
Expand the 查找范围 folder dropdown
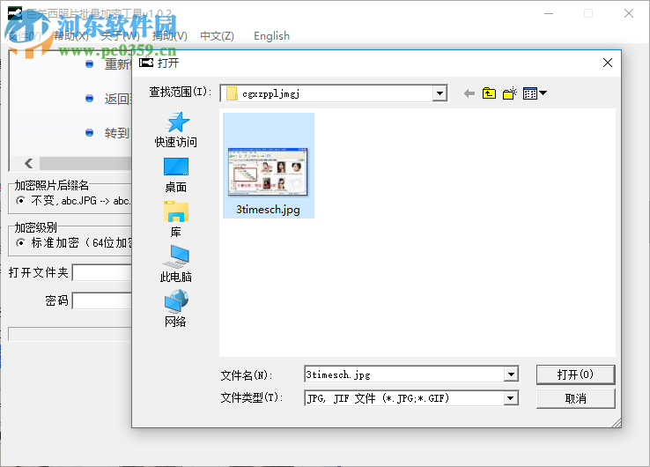439,93
